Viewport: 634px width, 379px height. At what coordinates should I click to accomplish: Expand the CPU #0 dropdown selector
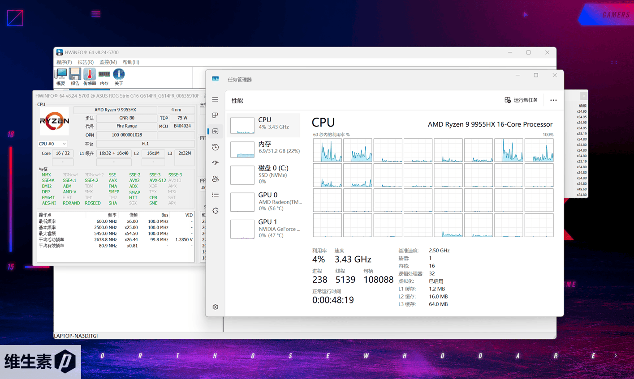(52, 144)
